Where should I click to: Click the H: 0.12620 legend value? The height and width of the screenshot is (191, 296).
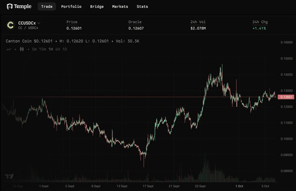coord(71,41)
